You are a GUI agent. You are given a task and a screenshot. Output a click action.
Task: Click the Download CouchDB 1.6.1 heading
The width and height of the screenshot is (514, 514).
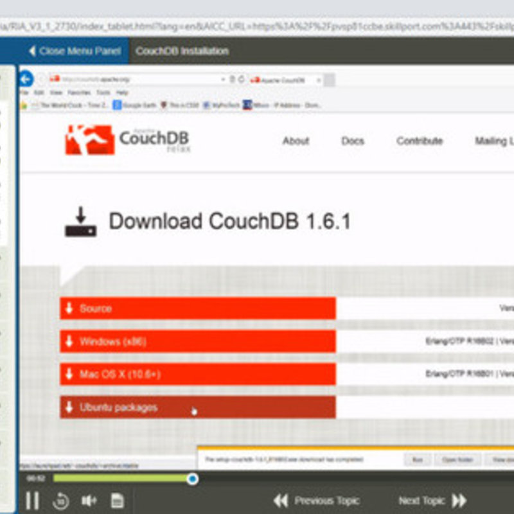pos(230,221)
